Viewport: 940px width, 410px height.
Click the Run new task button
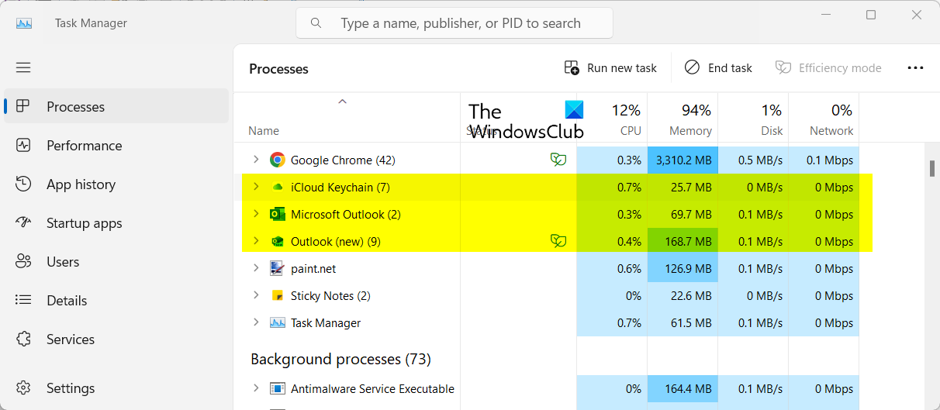tap(610, 68)
